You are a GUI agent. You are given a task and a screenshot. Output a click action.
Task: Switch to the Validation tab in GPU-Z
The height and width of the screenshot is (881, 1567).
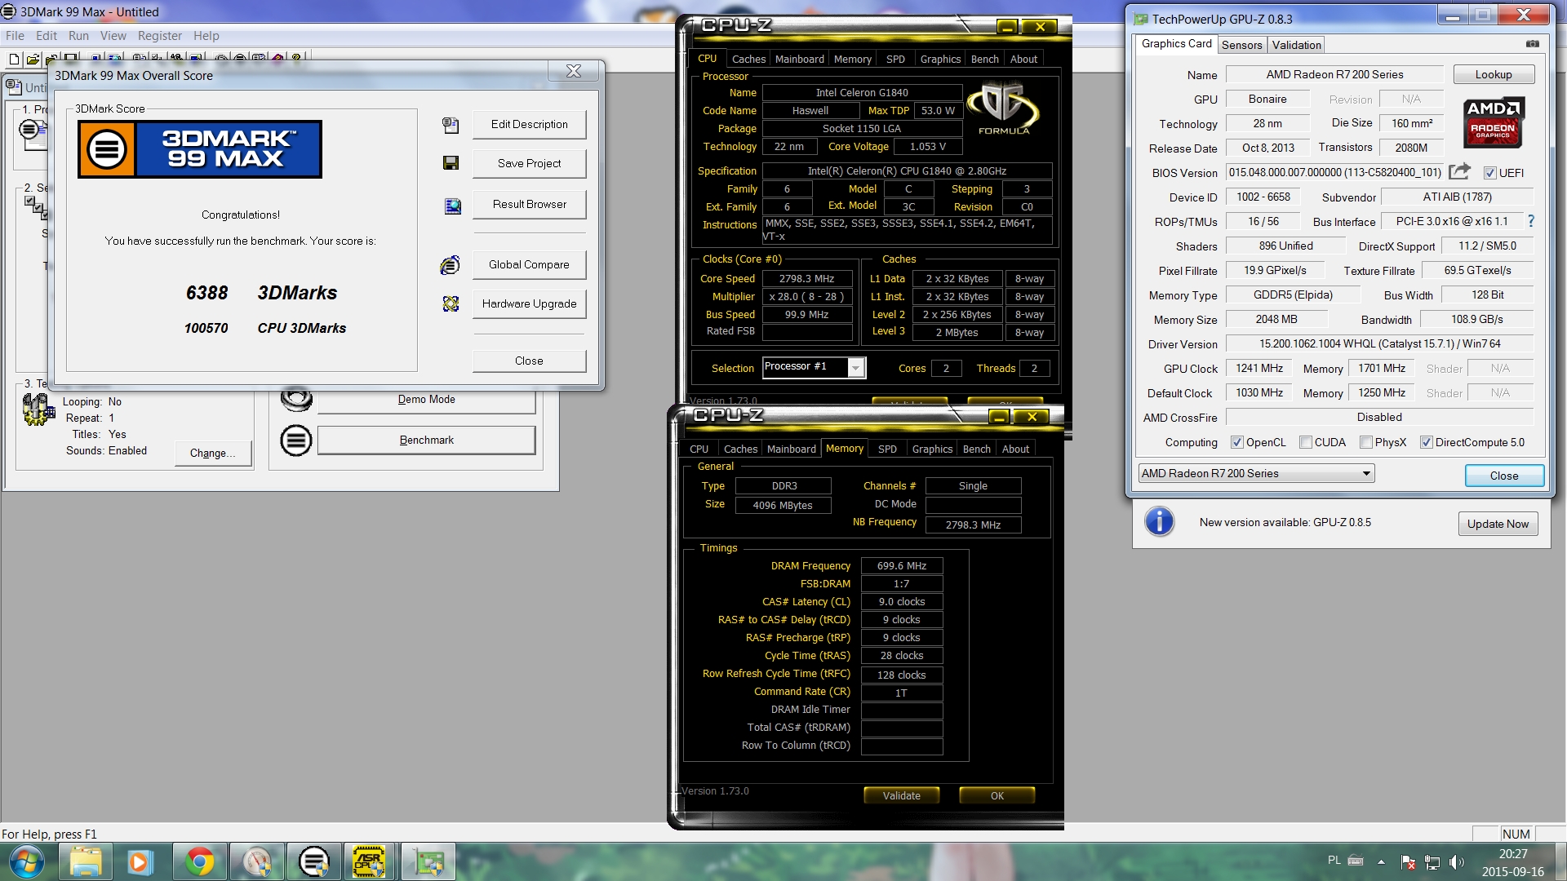(x=1296, y=45)
